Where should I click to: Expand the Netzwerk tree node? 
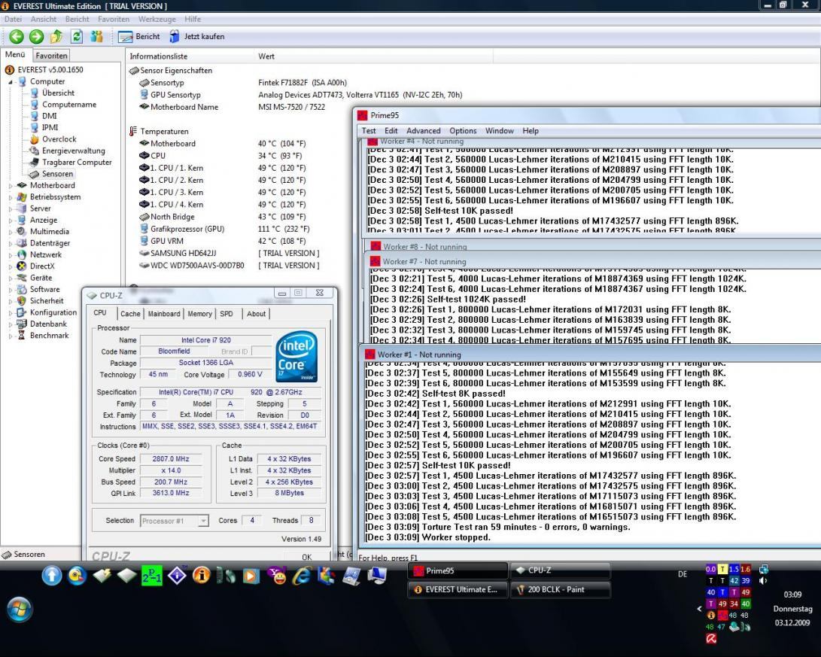[11, 255]
